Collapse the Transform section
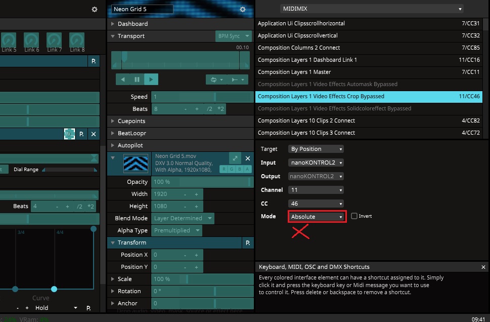Viewport: 490px width, 322px height. (112, 243)
